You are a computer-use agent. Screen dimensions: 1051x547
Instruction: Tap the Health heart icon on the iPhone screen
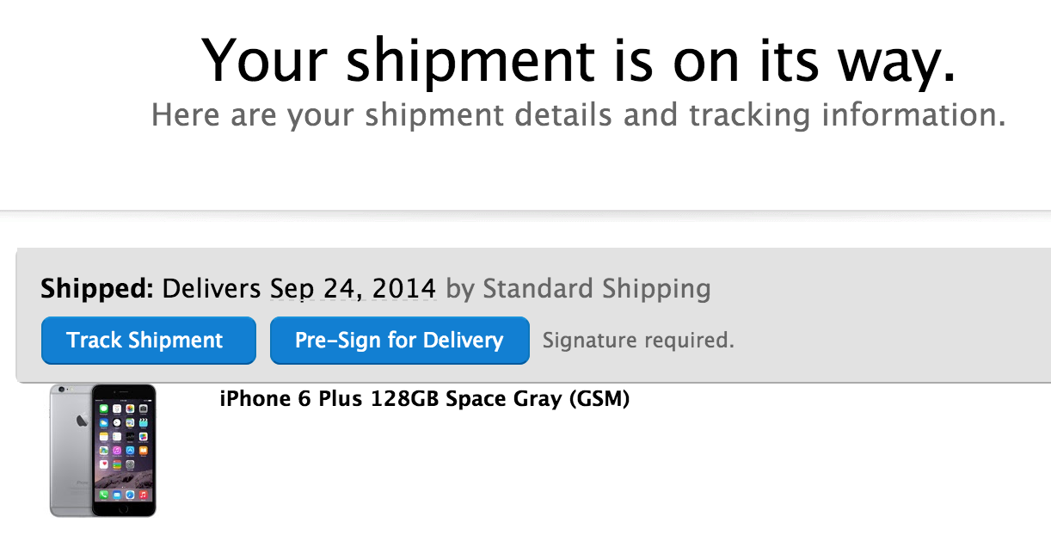103,464
